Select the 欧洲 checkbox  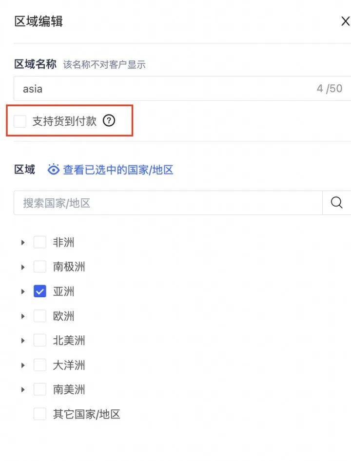[39, 316]
